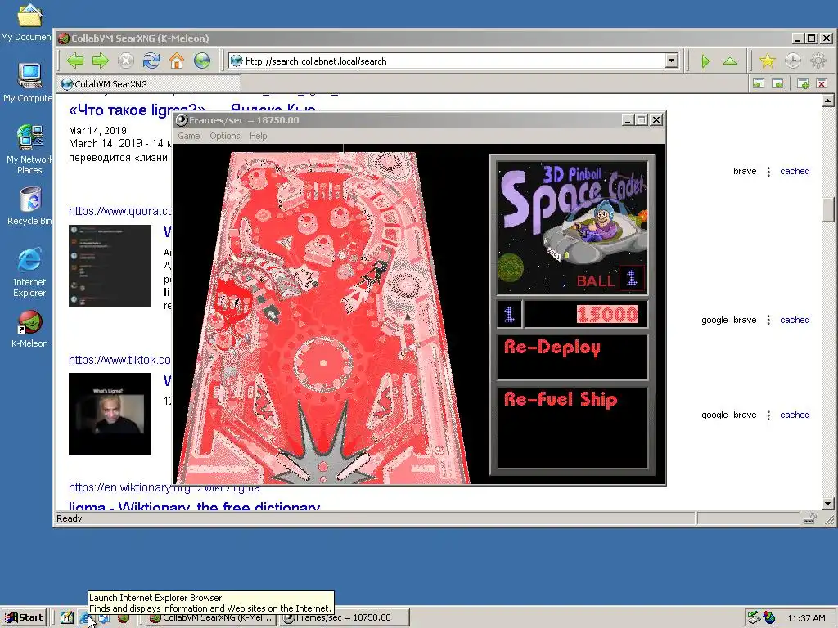This screenshot has height=628, width=838.
Task: Open the browser Home page
Action: [177, 61]
